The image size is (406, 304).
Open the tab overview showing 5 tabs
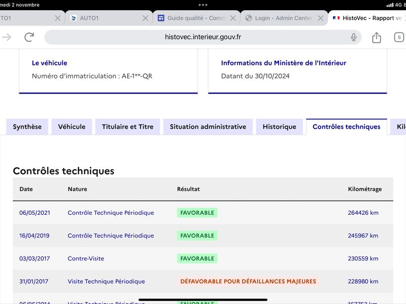(399, 37)
